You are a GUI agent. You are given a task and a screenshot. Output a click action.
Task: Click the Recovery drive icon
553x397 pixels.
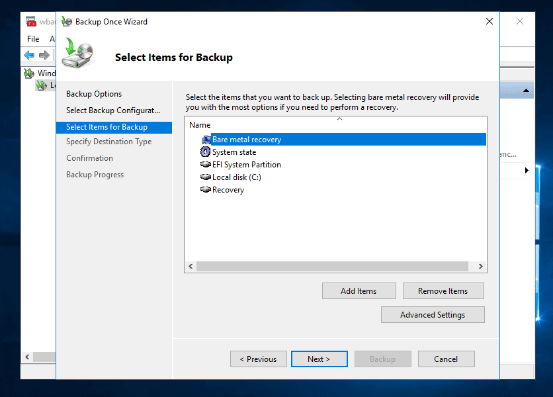tap(206, 190)
